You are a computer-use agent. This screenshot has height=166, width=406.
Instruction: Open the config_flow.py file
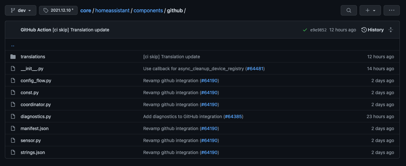(x=36, y=81)
